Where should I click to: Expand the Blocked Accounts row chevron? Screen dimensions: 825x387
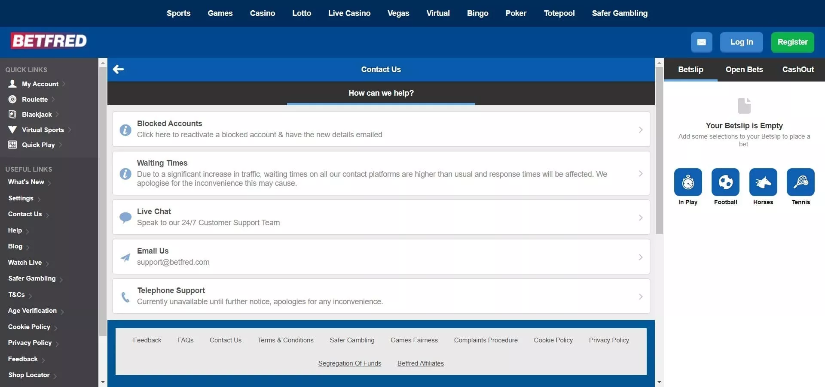tap(640, 130)
